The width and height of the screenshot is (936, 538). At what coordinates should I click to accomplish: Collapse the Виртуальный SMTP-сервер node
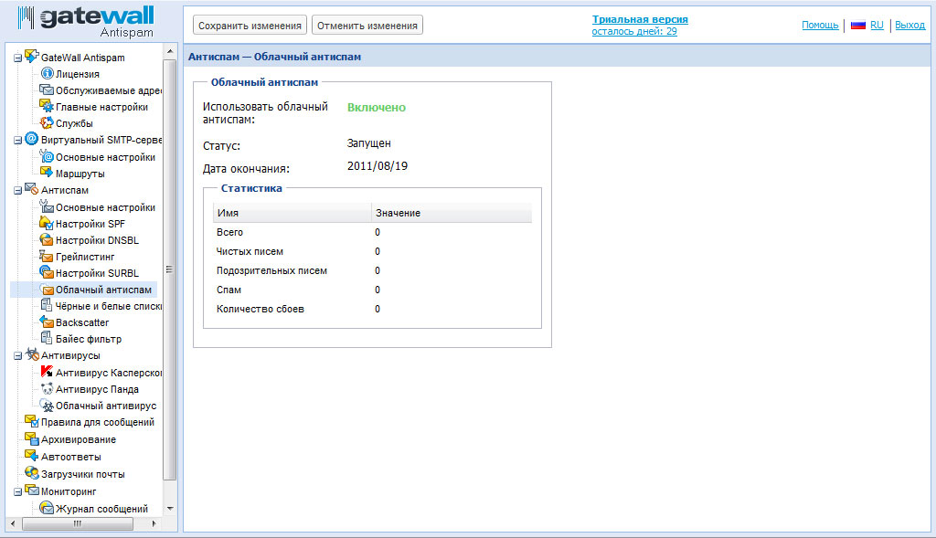point(18,140)
